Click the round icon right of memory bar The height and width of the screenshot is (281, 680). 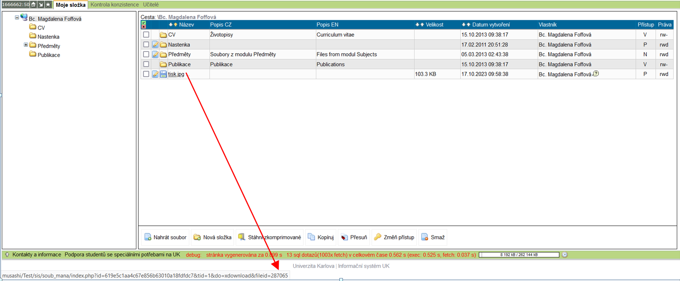tap(565, 255)
